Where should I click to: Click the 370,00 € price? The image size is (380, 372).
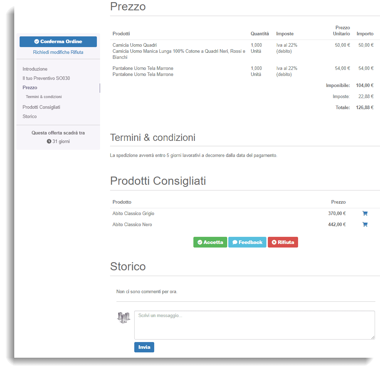[x=337, y=213]
